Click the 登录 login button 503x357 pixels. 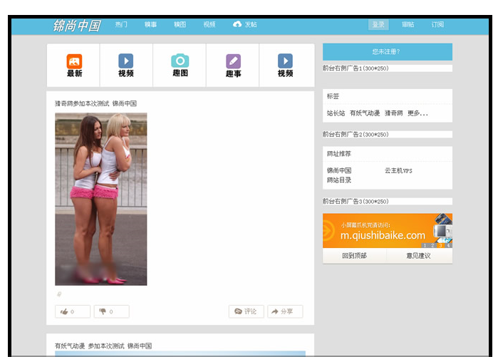[378, 24]
